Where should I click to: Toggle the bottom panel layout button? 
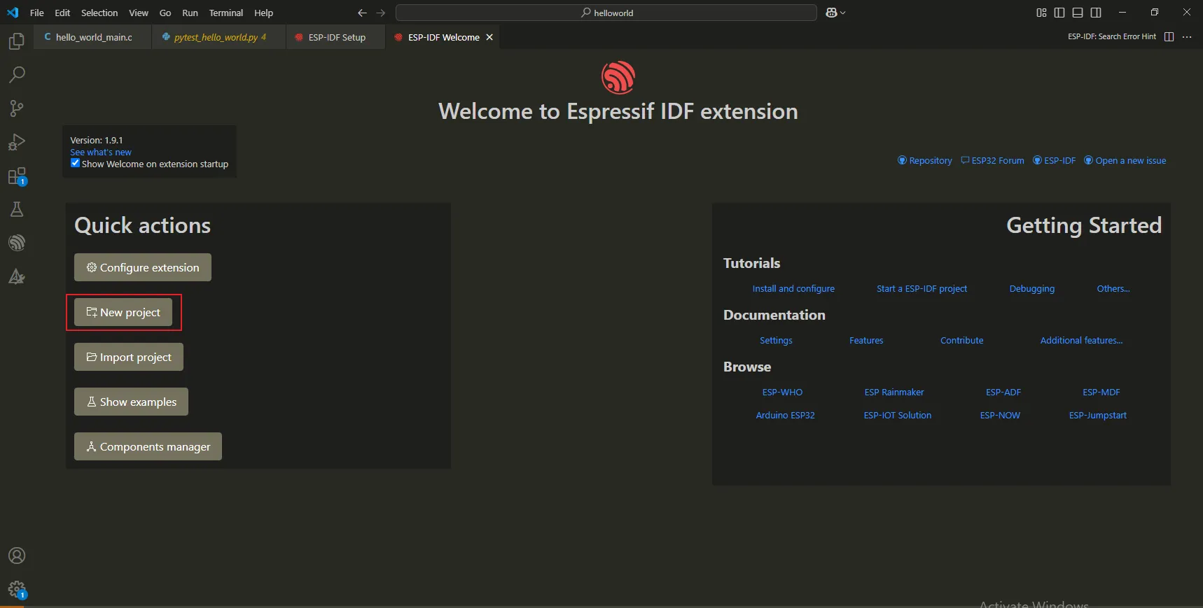click(1078, 13)
